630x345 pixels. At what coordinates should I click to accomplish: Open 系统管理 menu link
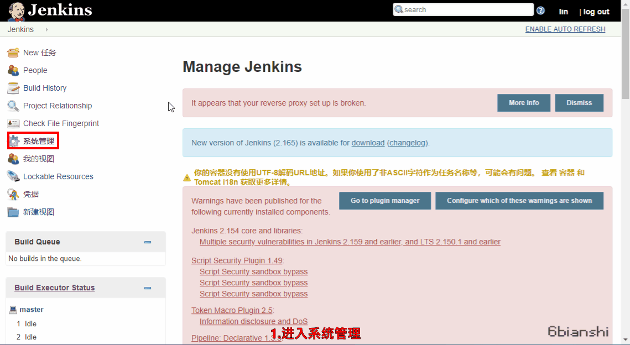click(39, 141)
